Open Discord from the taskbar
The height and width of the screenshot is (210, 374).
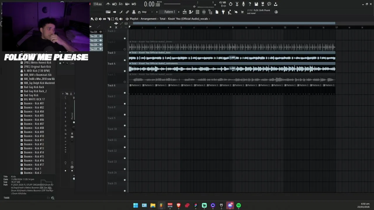[x=230, y=205]
